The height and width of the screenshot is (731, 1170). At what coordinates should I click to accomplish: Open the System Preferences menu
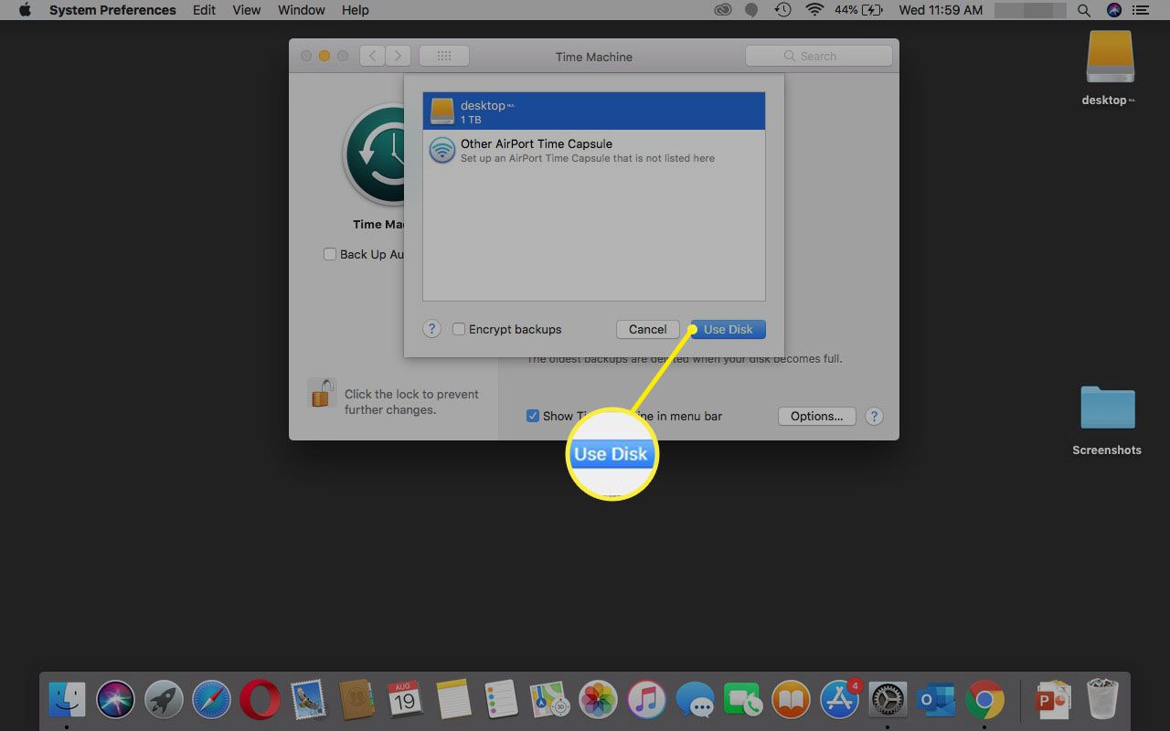[x=112, y=10]
